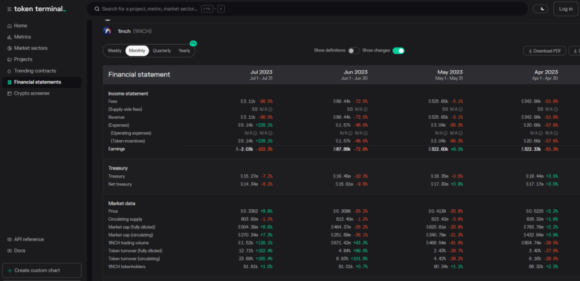This screenshot has width=580, height=281.
Task: Click the hamburger menu icon beside logo
Action: 10,9
